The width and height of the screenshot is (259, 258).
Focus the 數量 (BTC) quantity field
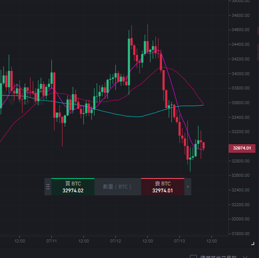(x=118, y=187)
